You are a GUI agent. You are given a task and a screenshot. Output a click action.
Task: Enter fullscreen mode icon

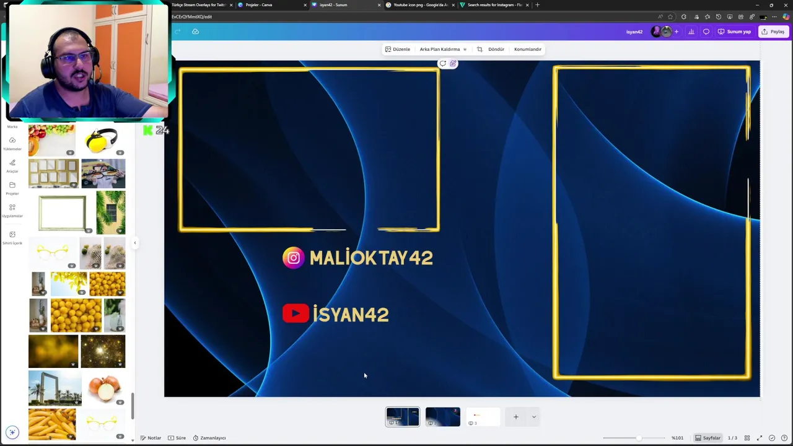pyautogui.click(x=760, y=438)
